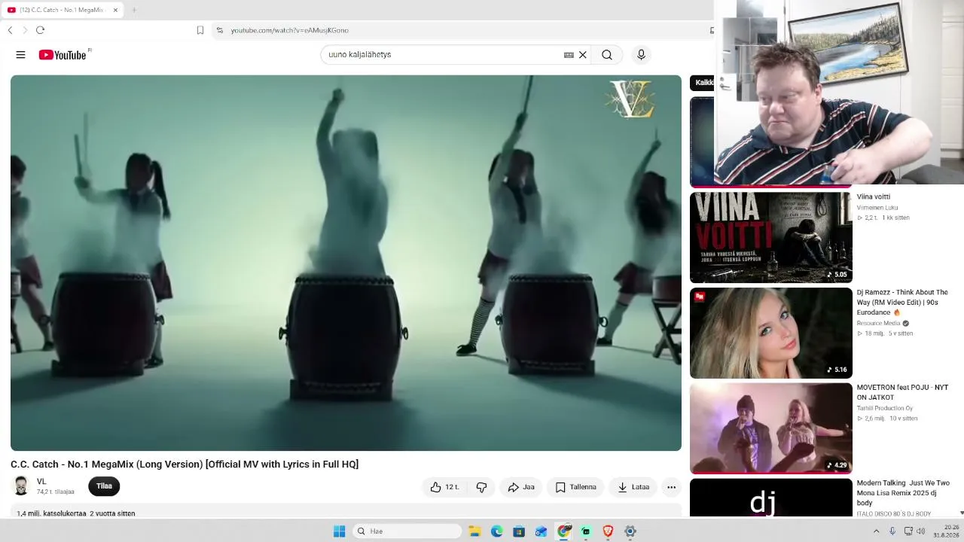The image size is (964, 542).
Task: Open the volume tray icon
Action: (921, 531)
